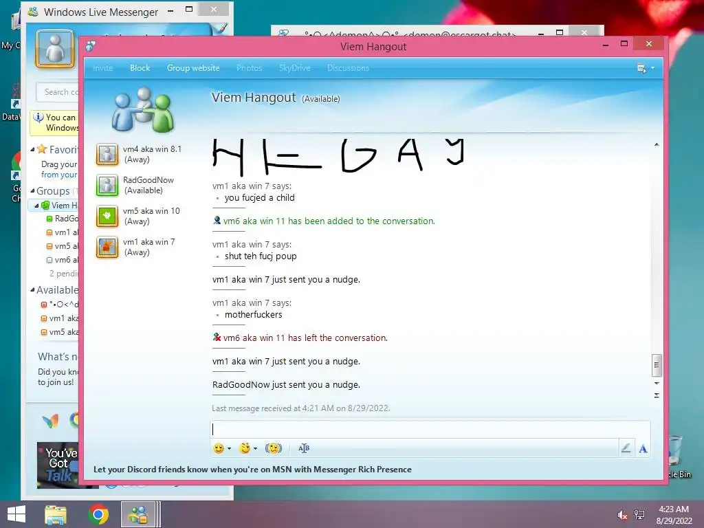This screenshot has width=704, height=528.
Task: Open File Explorer from the taskbar
Action: 56,514
